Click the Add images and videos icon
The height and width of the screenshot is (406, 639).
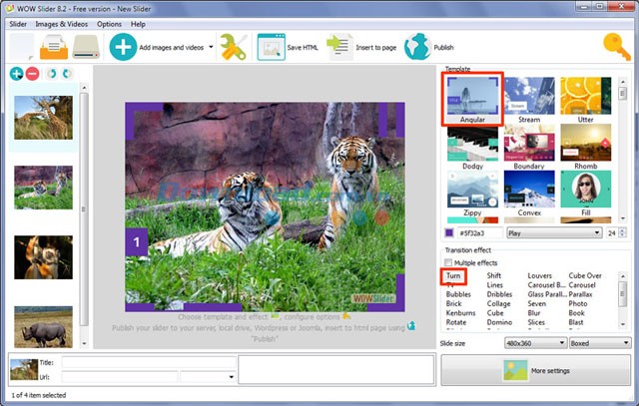(124, 46)
